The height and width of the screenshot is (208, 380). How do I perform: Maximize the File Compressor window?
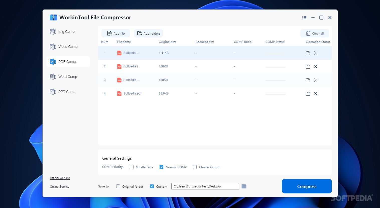coord(321,18)
